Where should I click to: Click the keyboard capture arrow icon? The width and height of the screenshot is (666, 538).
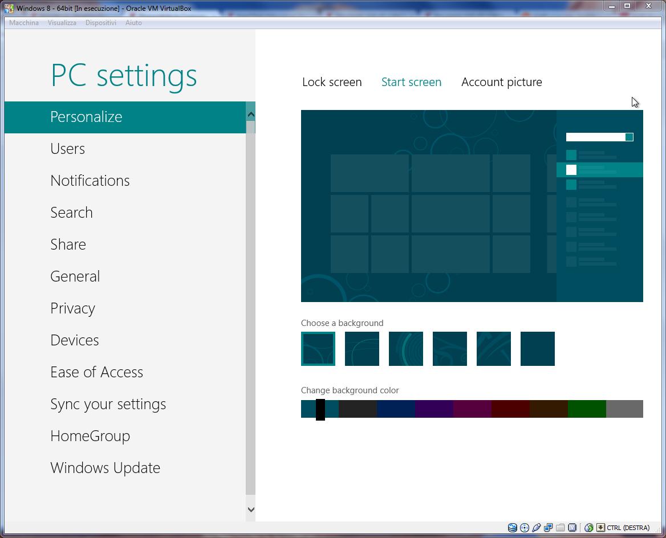pyautogui.click(x=600, y=527)
